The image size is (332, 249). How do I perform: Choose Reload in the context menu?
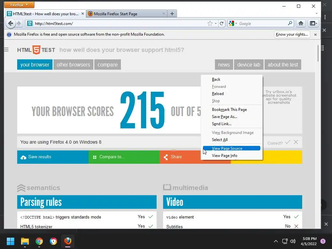point(231,94)
